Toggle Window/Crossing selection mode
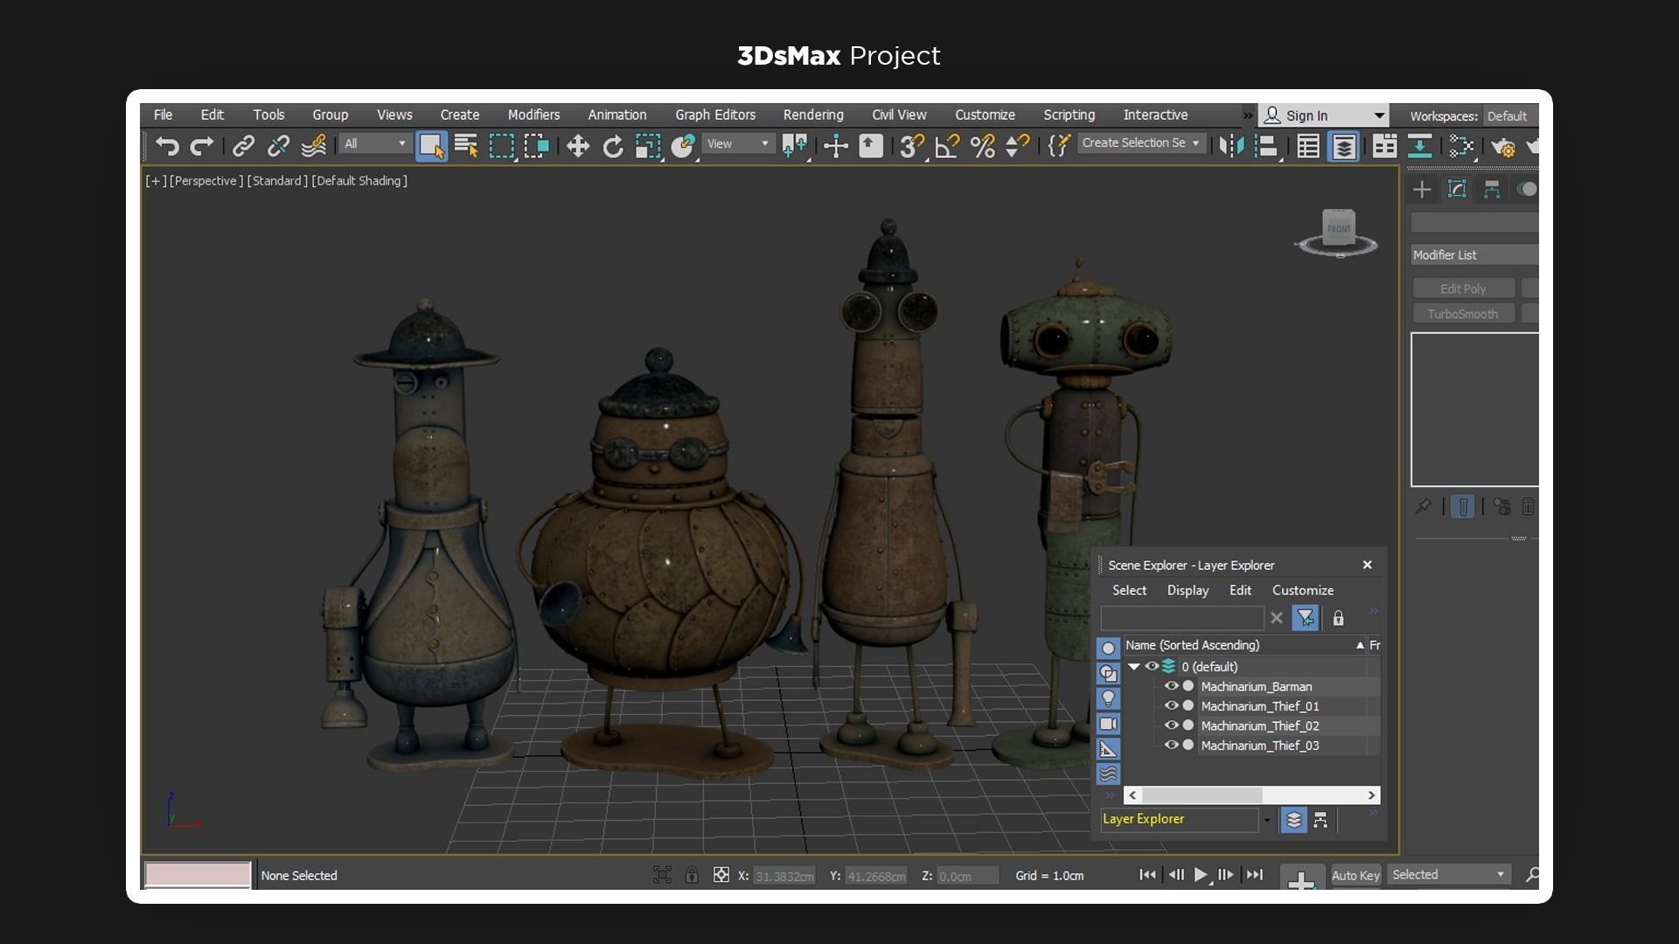 pyautogui.click(x=536, y=146)
